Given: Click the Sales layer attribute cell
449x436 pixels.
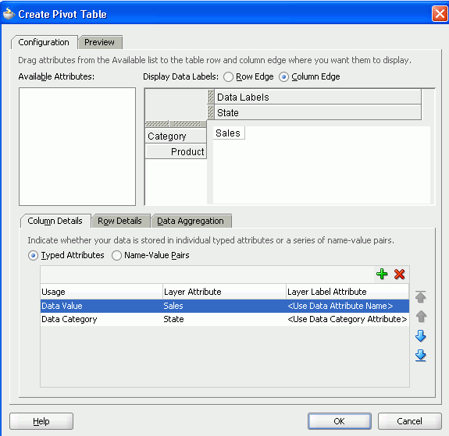Looking at the screenshot, I should pos(224,306).
